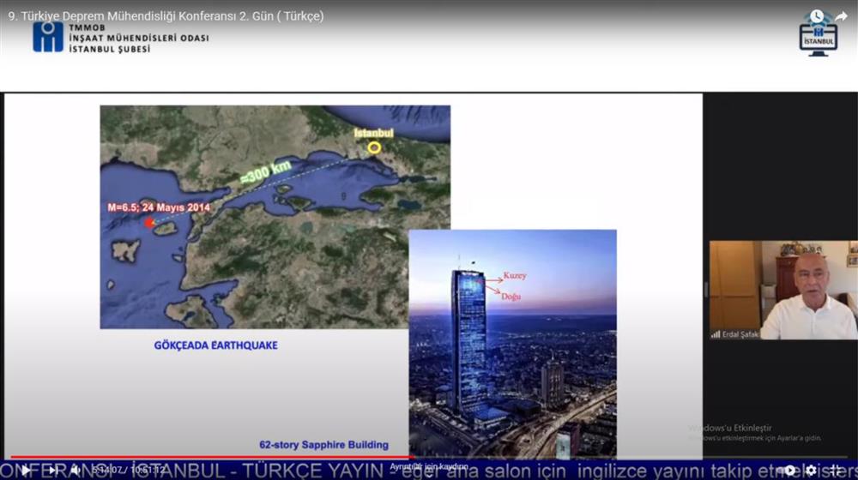Open video title '9. Türkiye Deprem Mühendisliği Konferansı'
The image size is (858, 480).
tap(166, 15)
